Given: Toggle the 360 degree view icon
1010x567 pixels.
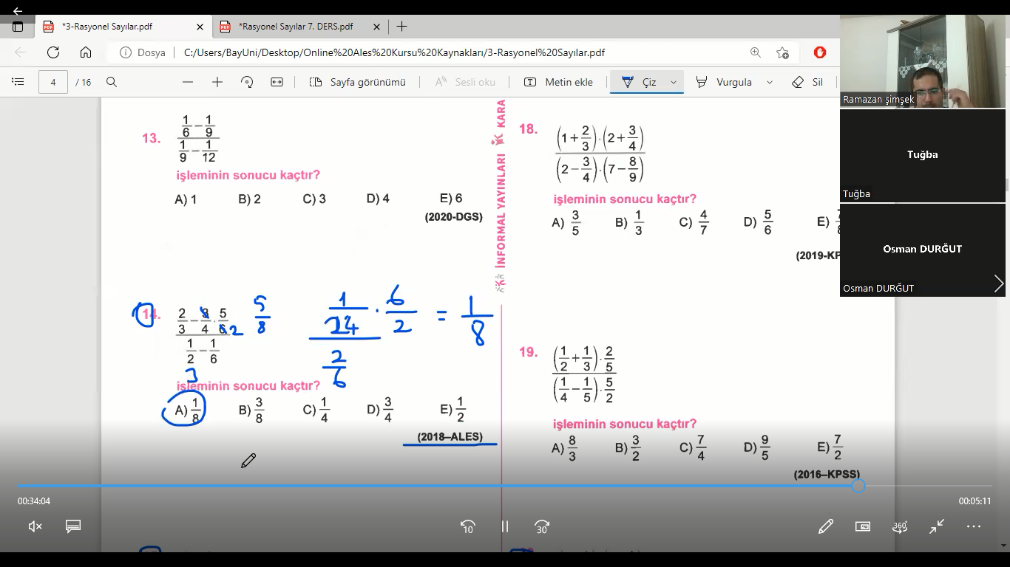Looking at the screenshot, I should click(x=900, y=526).
